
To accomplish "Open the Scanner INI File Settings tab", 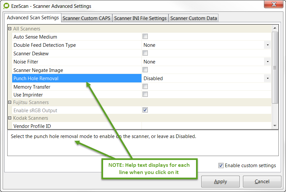I will tap(140, 18).
